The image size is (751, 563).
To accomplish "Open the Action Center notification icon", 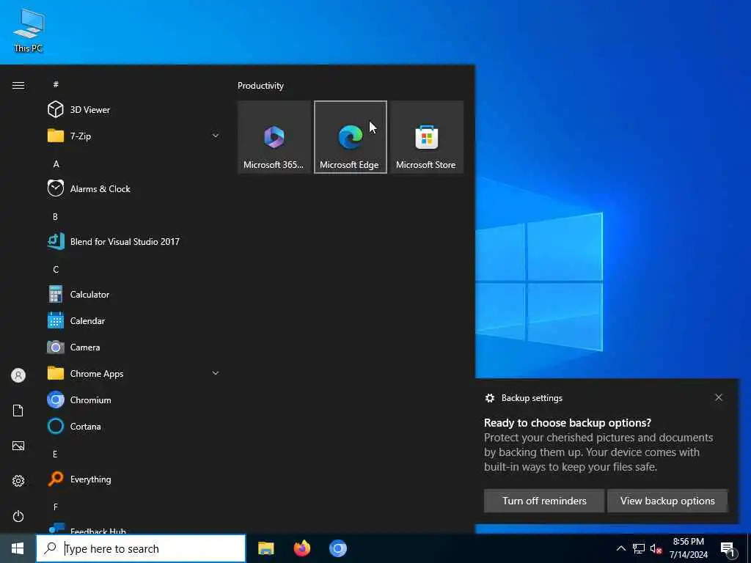I will click(728, 550).
